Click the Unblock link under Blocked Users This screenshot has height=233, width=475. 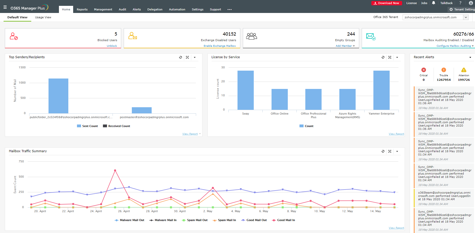coord(112,46)
